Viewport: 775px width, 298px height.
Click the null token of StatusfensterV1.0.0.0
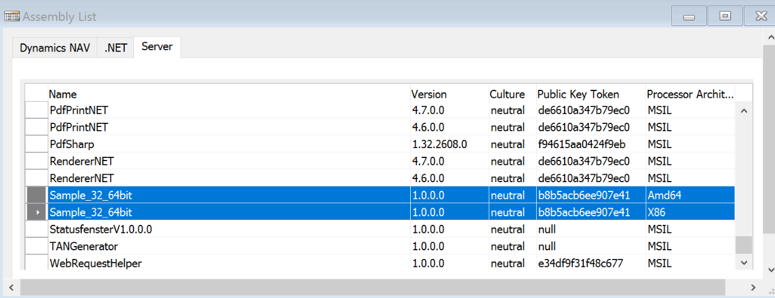tap(591, 229)
